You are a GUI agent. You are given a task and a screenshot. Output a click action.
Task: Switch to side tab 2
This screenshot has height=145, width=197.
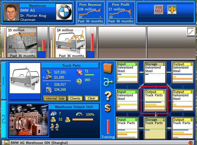pyautogui.click(x=4, y=119)
